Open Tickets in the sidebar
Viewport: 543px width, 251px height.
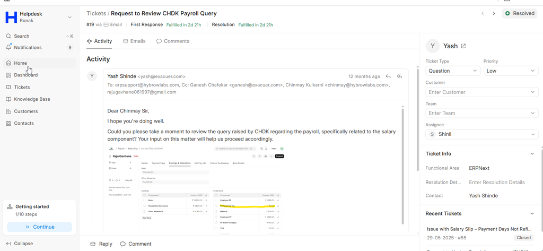39,87
